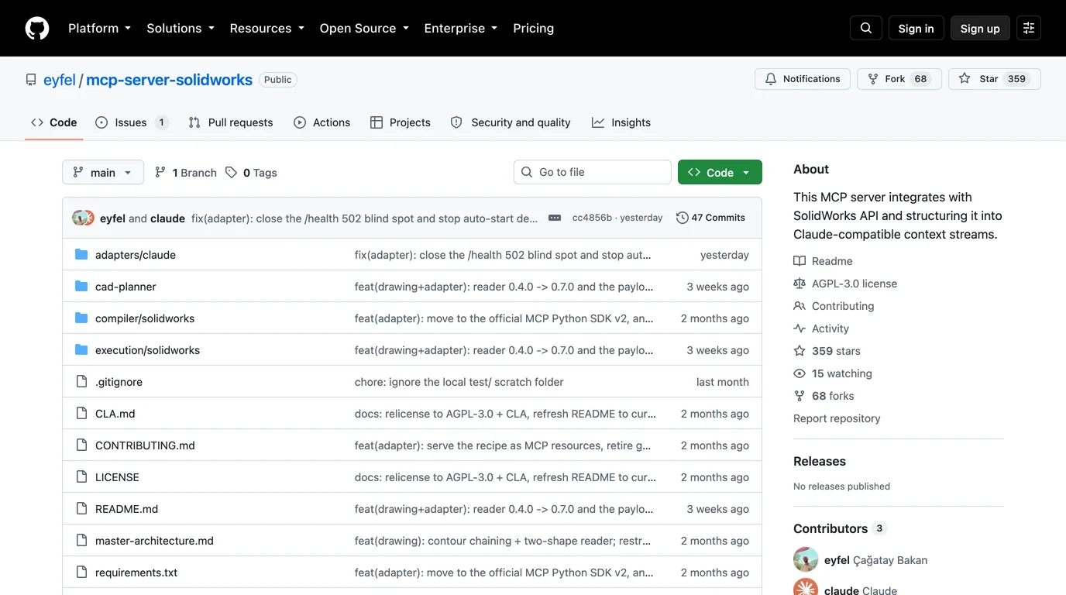This screenshot has height=595, width=1066.
Task: Open the cad-planner folder name
Action: [x=126, y=287]
